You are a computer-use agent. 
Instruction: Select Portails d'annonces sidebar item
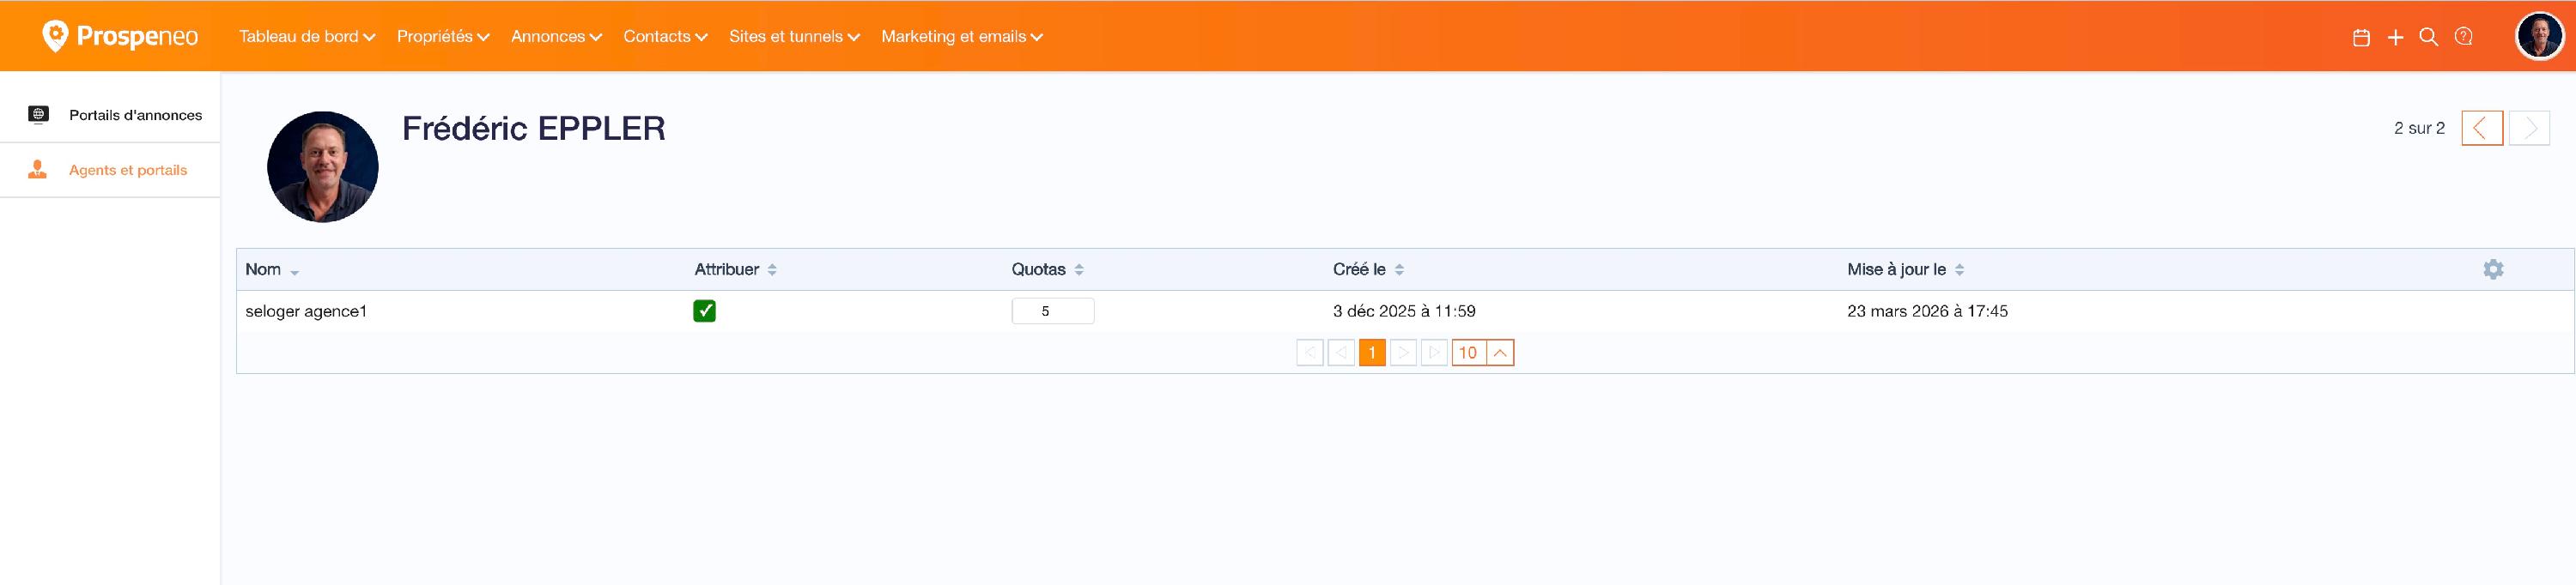click(110, 115)
